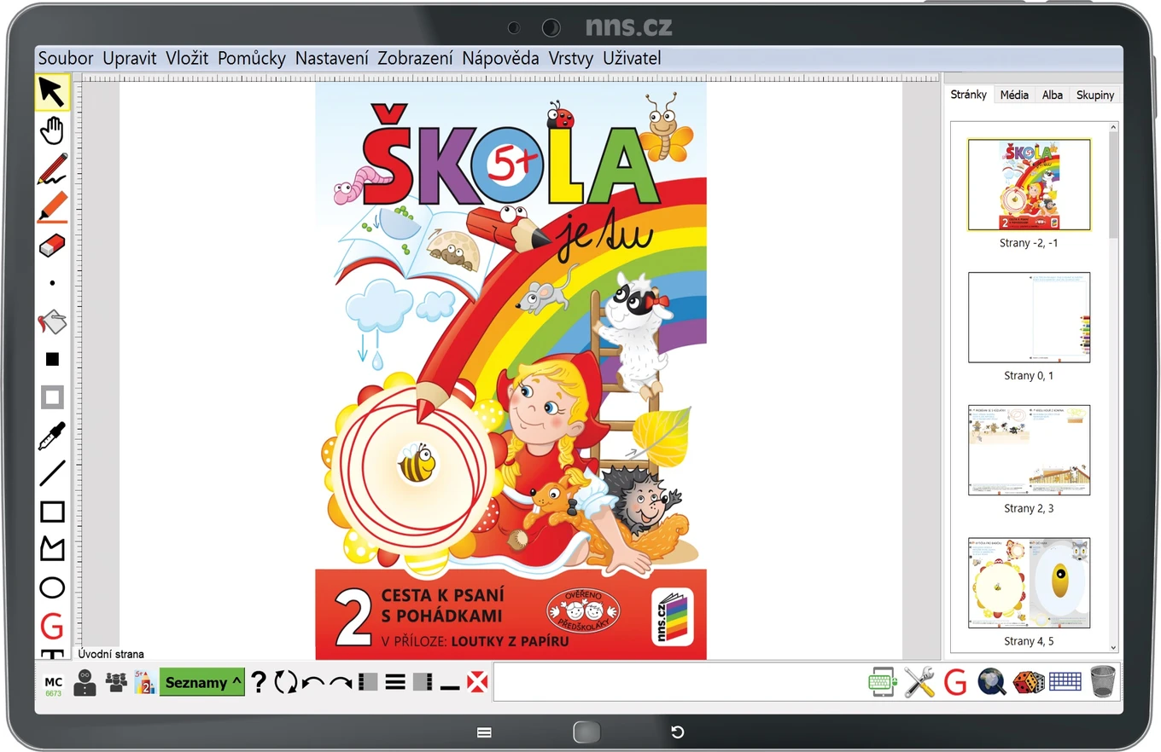The height and width of the screenshot is (752, 1161).
Task: Click the wrench and screwdriver tools icon
Action: pyautogui.click(x=919, y=682)
